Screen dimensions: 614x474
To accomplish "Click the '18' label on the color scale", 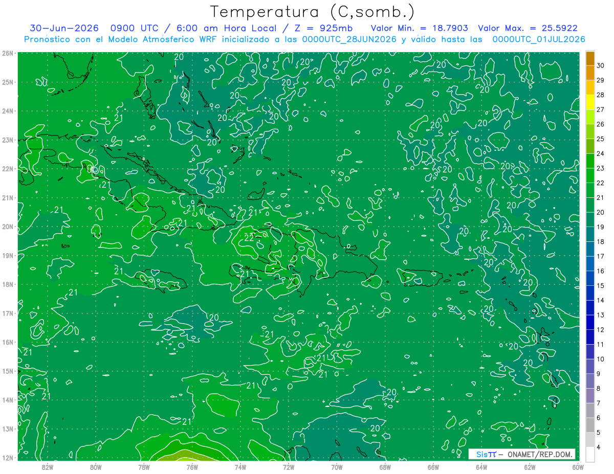I will [601, 241].
